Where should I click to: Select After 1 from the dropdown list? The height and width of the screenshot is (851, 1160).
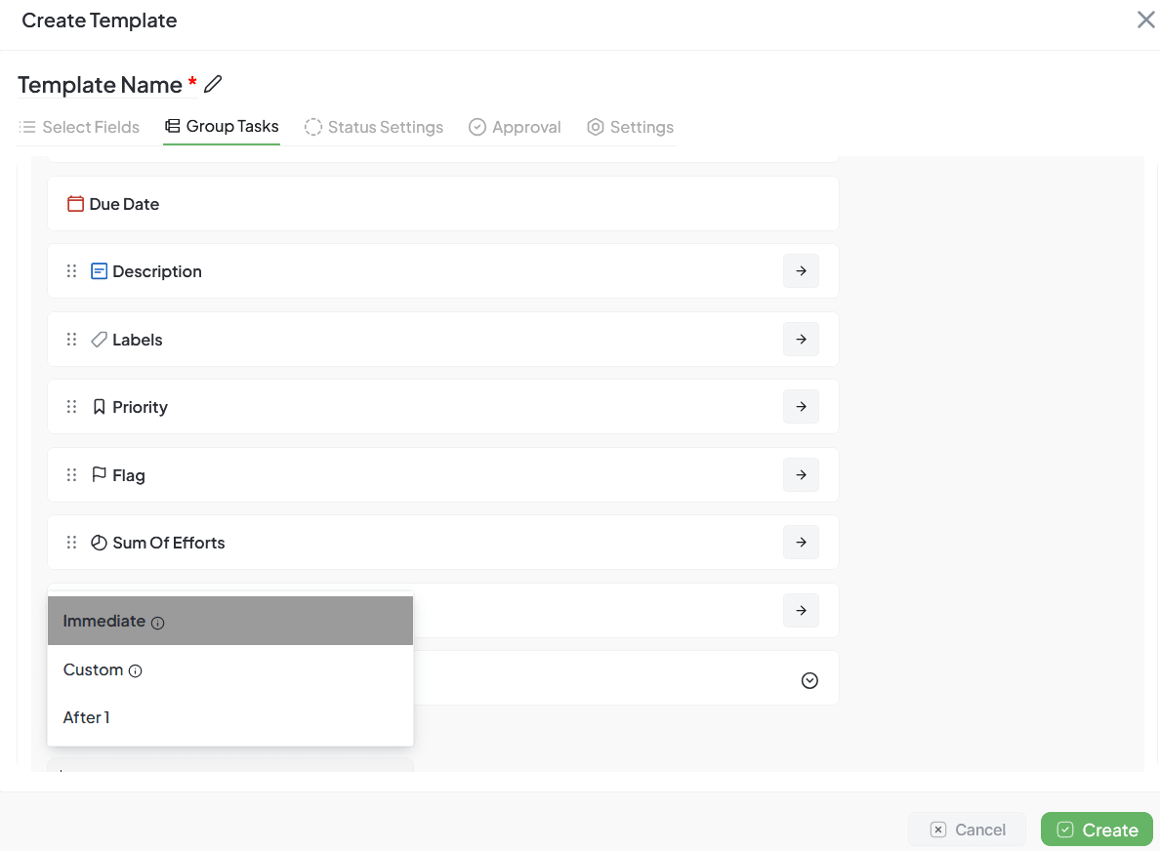click(x=87, y=717)
